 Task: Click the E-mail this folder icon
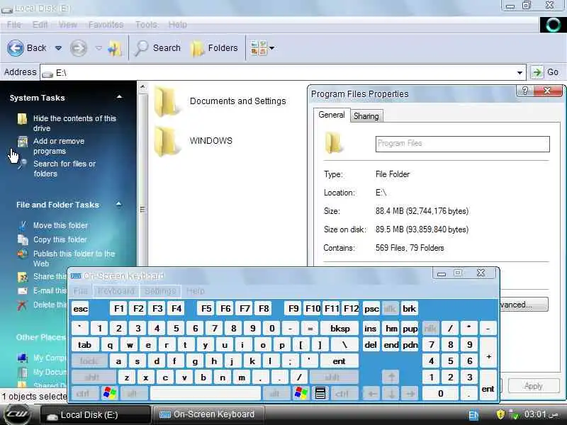pos(23,291)
